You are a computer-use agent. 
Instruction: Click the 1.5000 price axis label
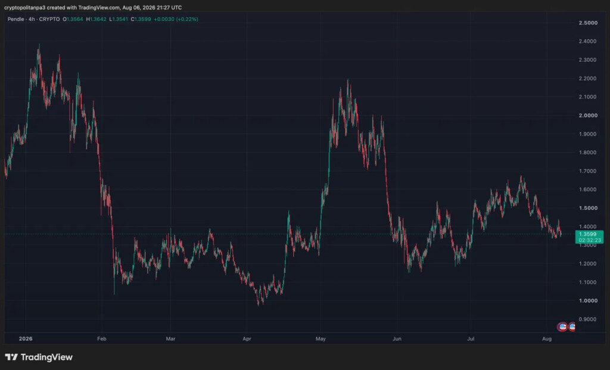pos(588,208)
